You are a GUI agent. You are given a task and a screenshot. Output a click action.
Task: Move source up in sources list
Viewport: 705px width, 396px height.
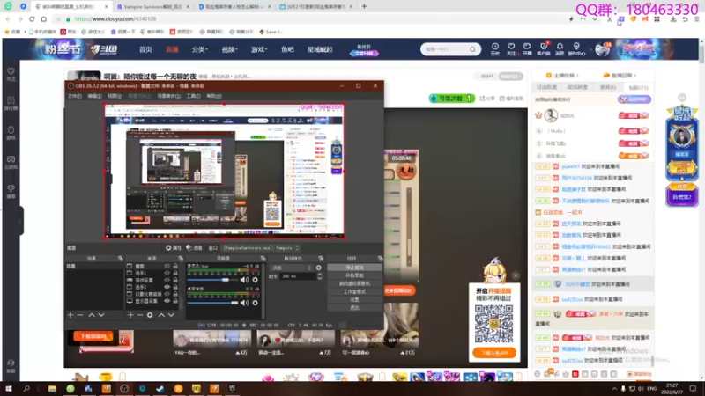[x=161, y=315]
